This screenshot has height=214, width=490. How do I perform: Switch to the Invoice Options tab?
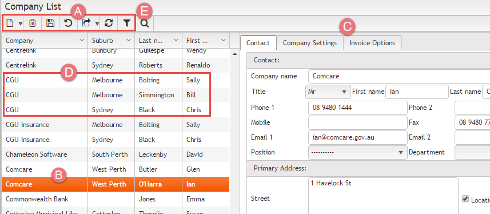click(372, 43)
